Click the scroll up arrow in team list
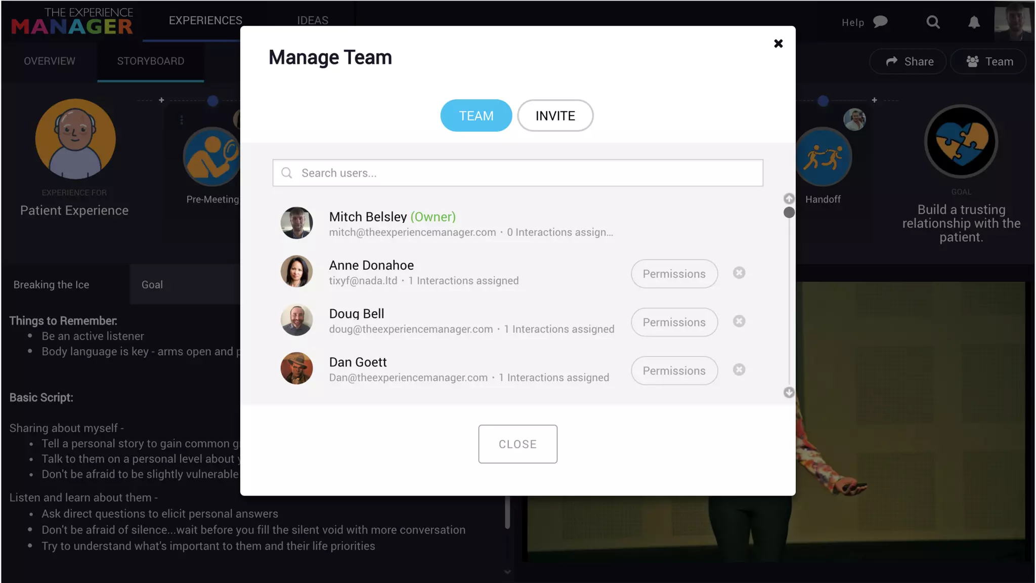Screen dimensions: 1036x583 click(789, 198)
